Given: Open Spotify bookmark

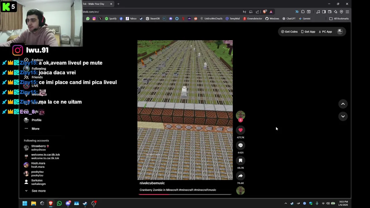Looking at the screenshot, I should point(111,18).
